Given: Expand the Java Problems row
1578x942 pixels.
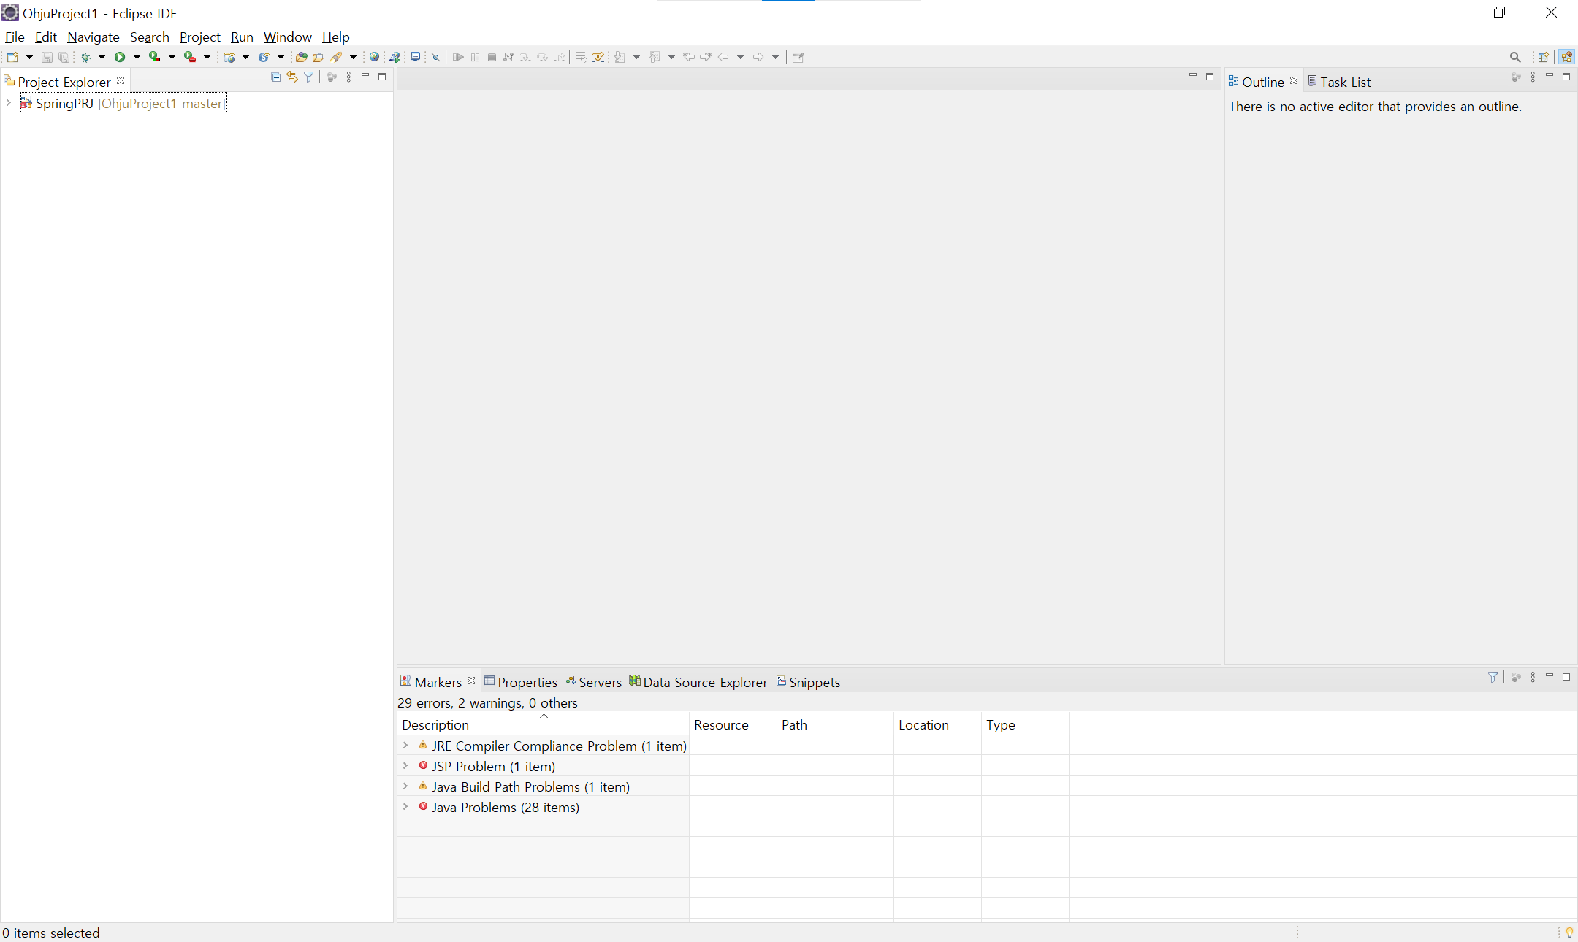Looking at the screenshot, I should (x=405, y=807).
